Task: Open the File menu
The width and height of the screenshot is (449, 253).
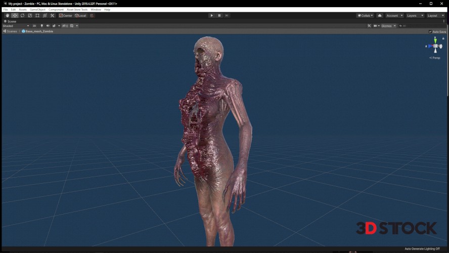Action: click(x=6, y=10)
